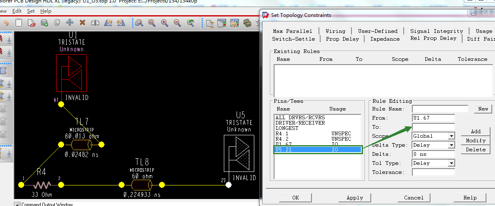
Task: Select the R4 resistor symbol
Action: point(41,185)
